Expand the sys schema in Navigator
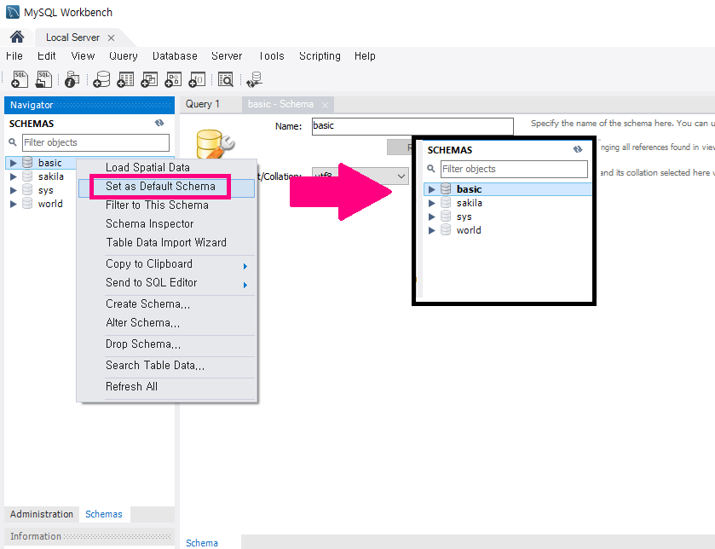Image resolution: width=715 pixels, height=549 pixels. (x=14, y=190)
